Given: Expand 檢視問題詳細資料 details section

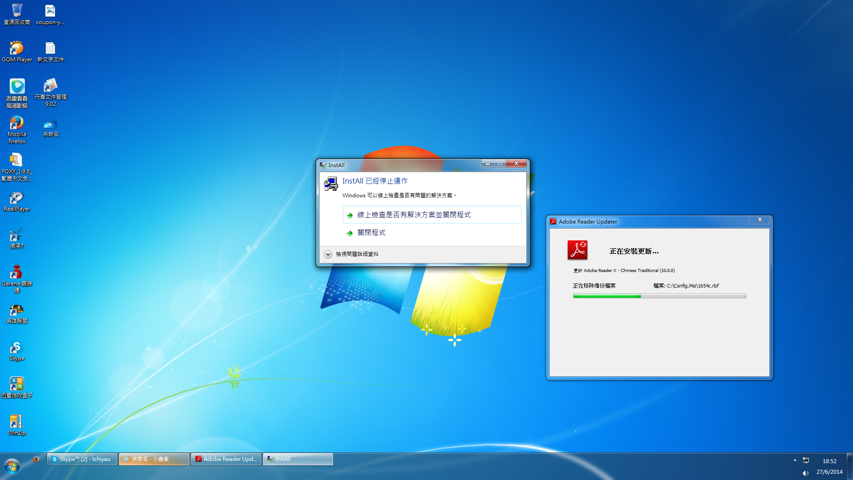Looking at the screenshot, I should [x=328, y=254].
